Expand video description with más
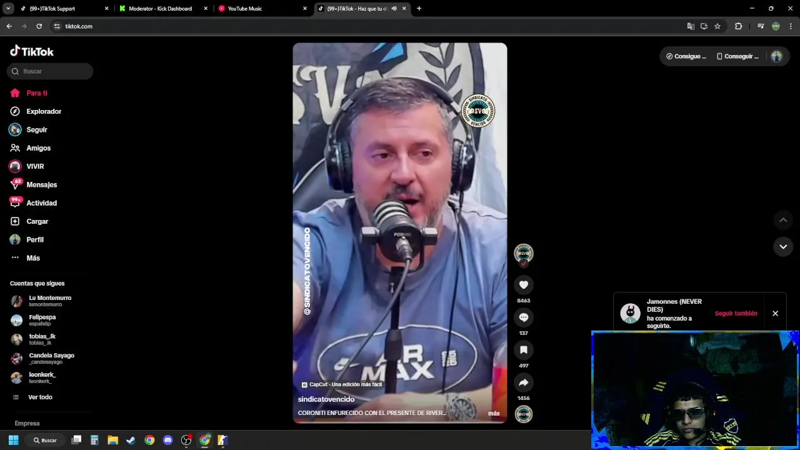 (x=494, y=413)
